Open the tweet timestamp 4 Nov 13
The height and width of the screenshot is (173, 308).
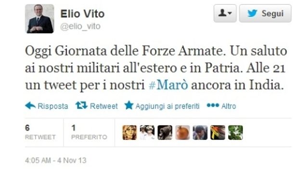[56, 161]
